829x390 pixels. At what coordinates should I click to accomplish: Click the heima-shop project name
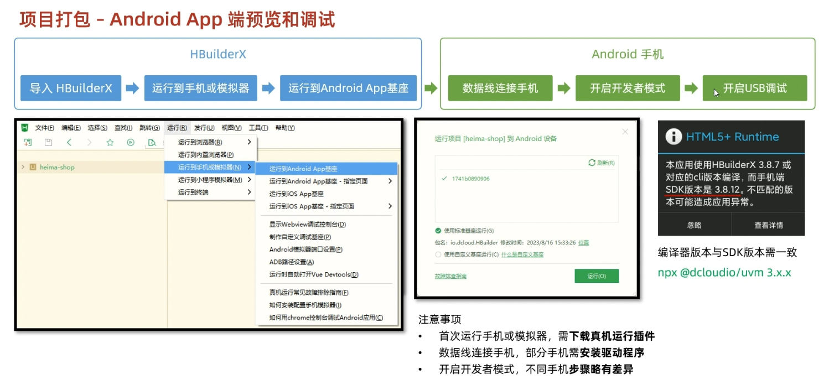click(57, 167)
